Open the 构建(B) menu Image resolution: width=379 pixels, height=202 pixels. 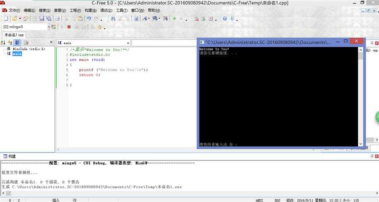click(90, 10)
